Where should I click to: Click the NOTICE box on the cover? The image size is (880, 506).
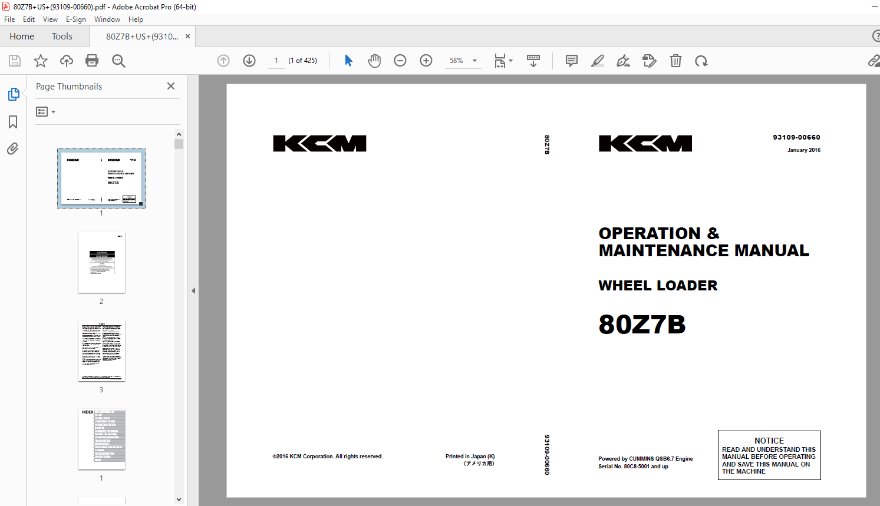tap(769, 455)
